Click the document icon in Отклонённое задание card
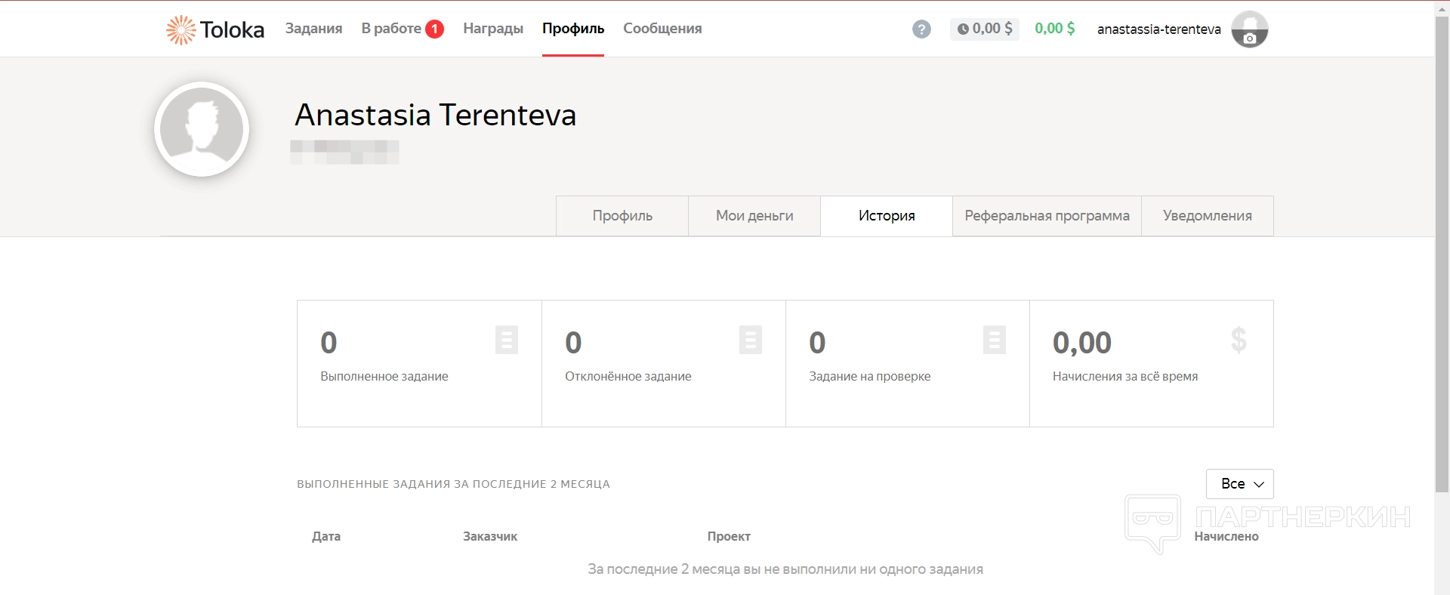 pyautogui.click(x=751, y=340)
